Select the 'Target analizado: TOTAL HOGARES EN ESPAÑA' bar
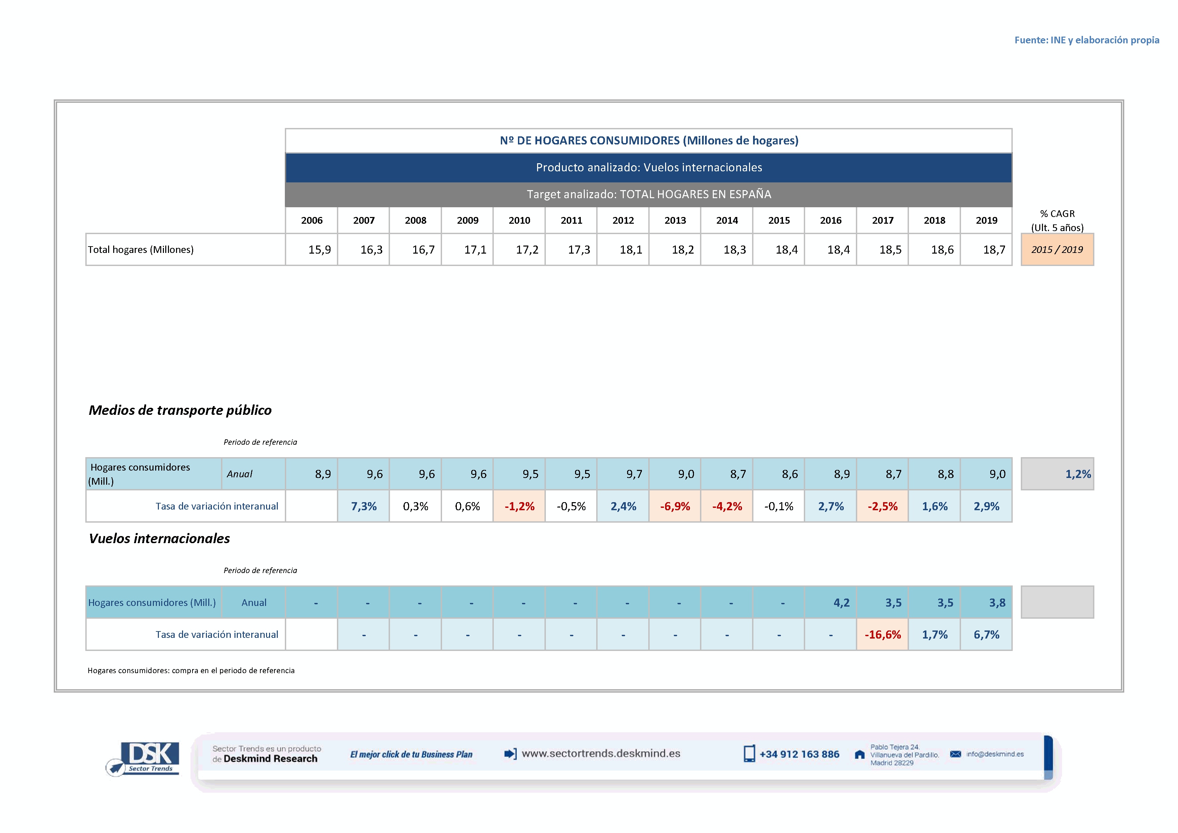The height and width of the screenshot is (833, 1178). (649, 194)
